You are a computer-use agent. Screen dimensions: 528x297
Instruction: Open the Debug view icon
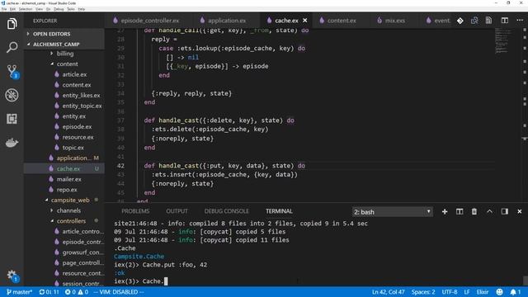point(12,96)
